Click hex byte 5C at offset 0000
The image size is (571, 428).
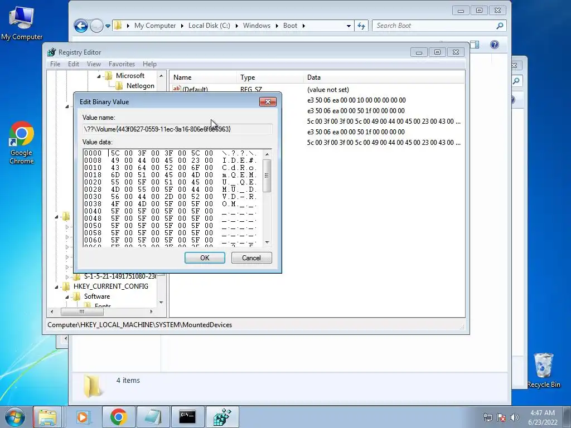pos(115,153)
